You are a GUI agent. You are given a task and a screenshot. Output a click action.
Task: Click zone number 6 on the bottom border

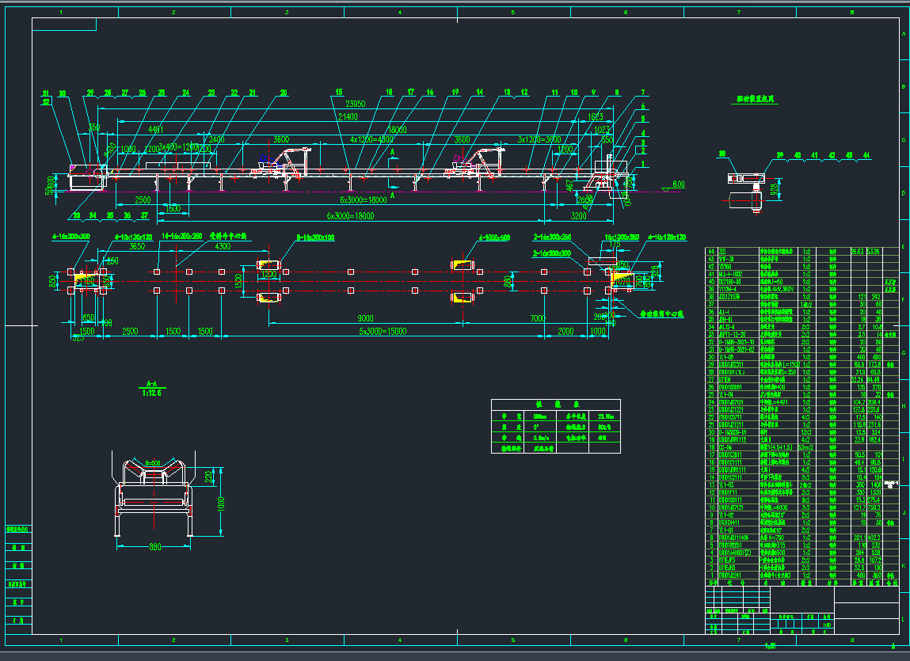click(x=626, y=640)
